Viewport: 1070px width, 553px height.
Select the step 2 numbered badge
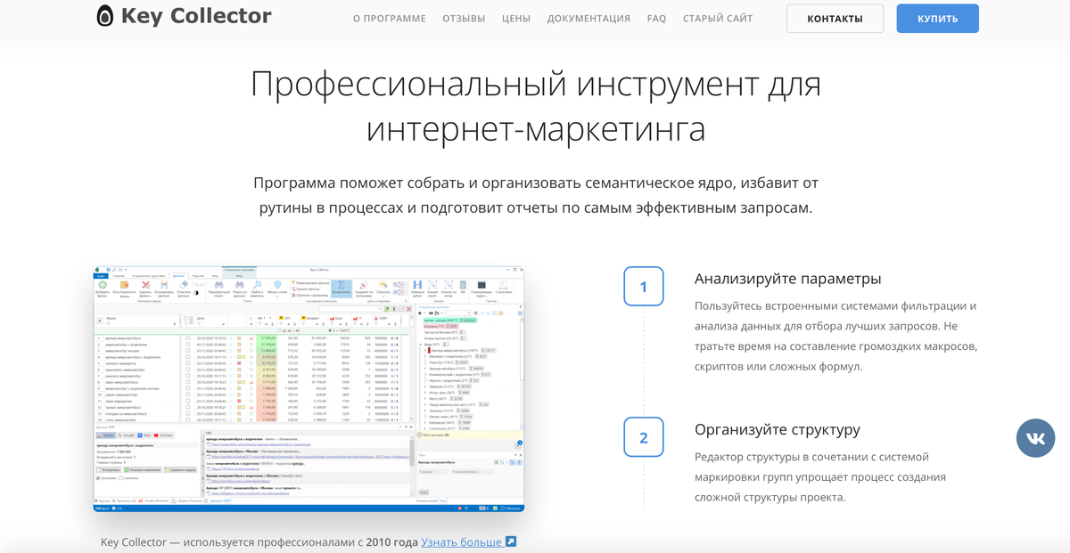click(x=644, y=437)
